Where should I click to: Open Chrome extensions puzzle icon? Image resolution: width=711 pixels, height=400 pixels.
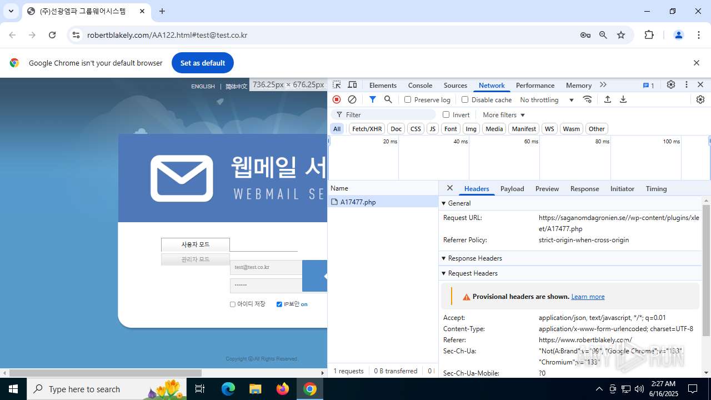click(649, 35)
